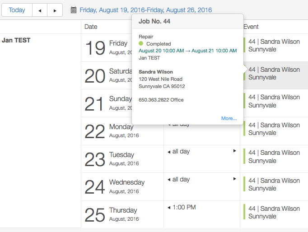Select the Jan TEST resource row label
Screen dimensions: 308x232
[16, 40]
